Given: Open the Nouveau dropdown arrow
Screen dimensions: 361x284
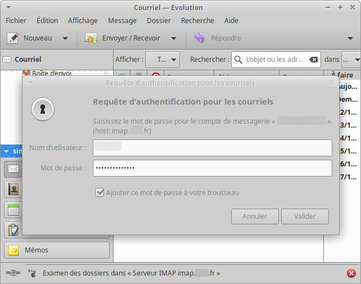Looking at the screenshot, I should tap(65, 38).
